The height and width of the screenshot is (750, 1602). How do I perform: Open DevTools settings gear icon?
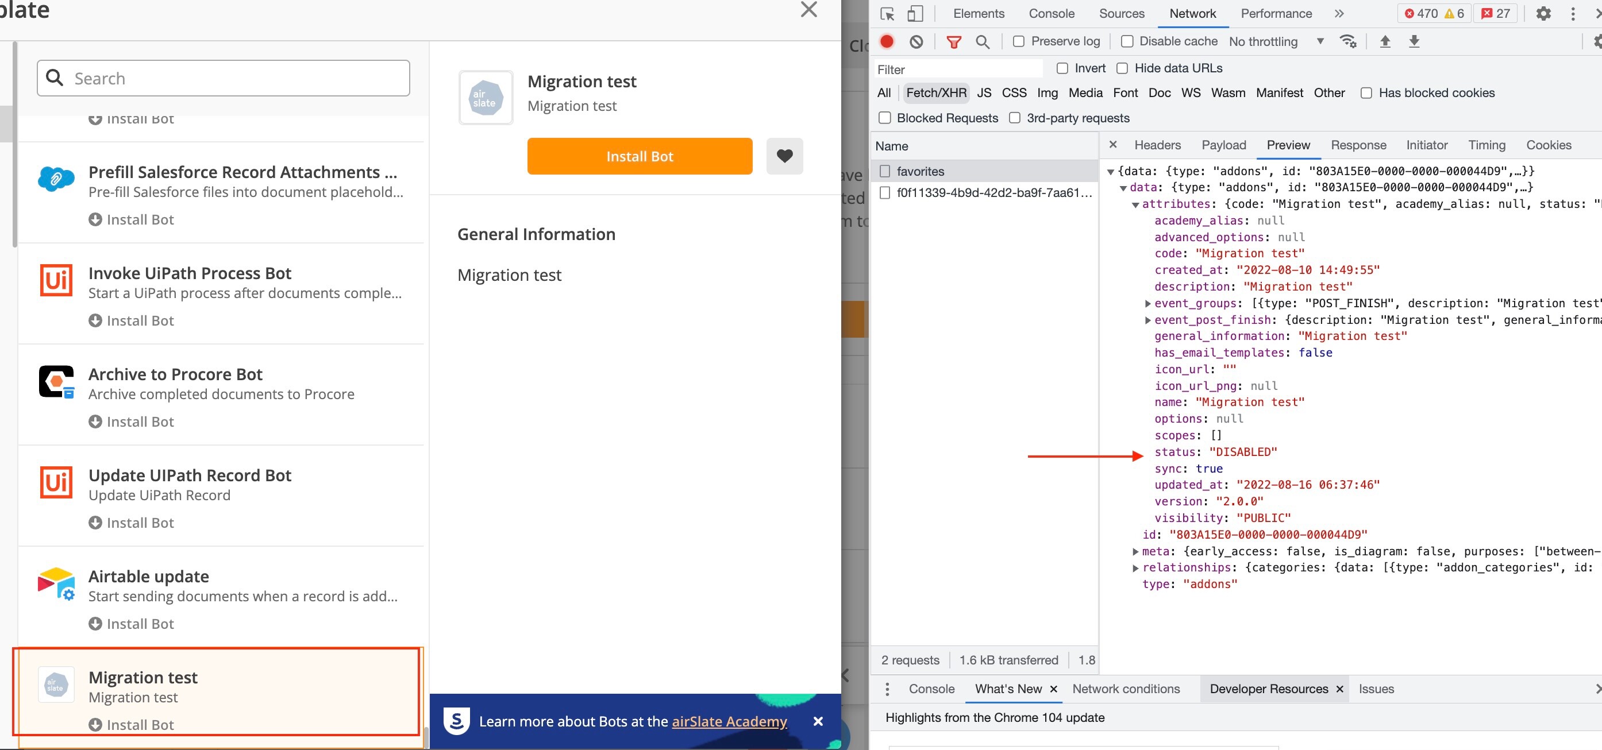[1543, 14]
